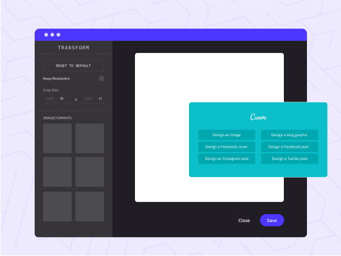Click the IMAGE FORMATS heading

coord(57,118)
